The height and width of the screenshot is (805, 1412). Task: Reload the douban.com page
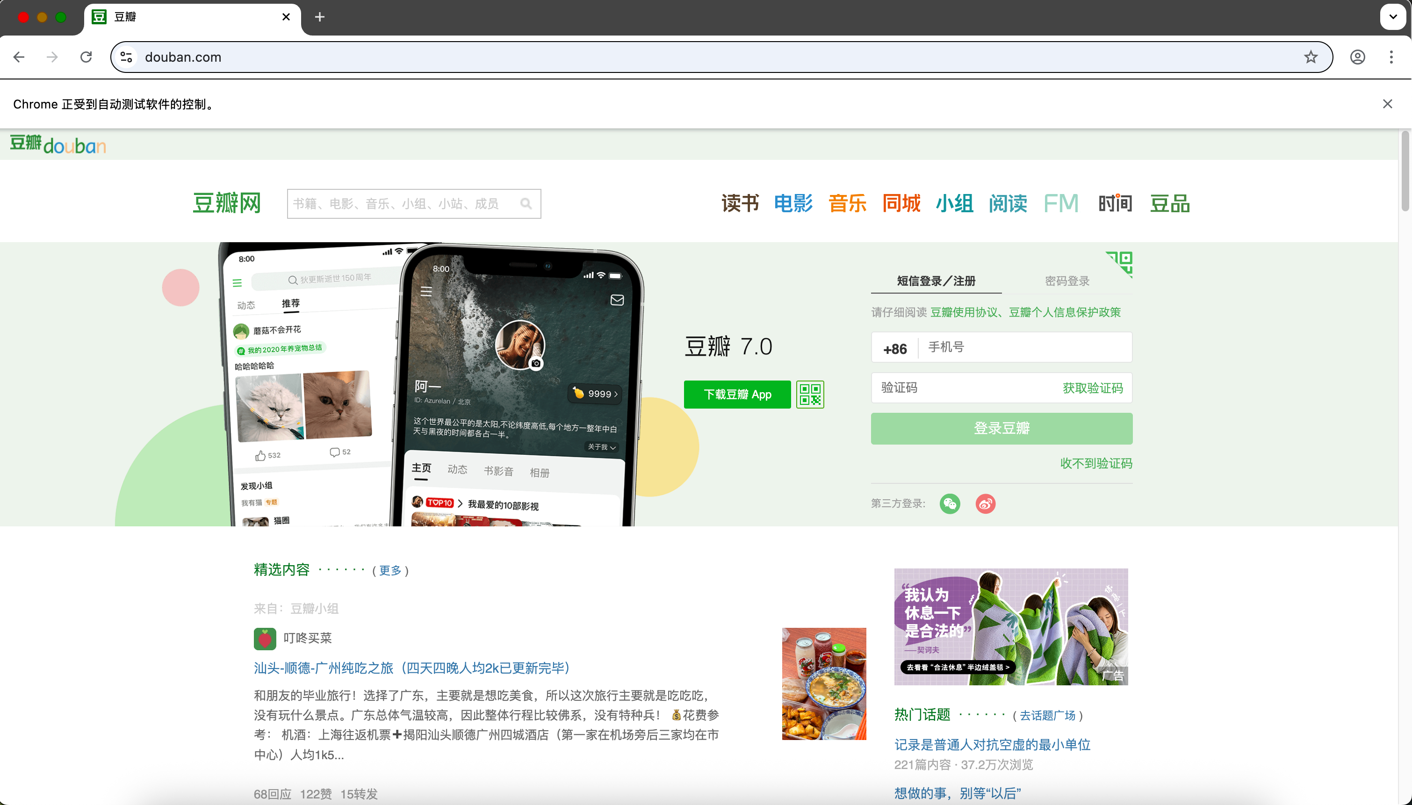[x=86, y=57]
